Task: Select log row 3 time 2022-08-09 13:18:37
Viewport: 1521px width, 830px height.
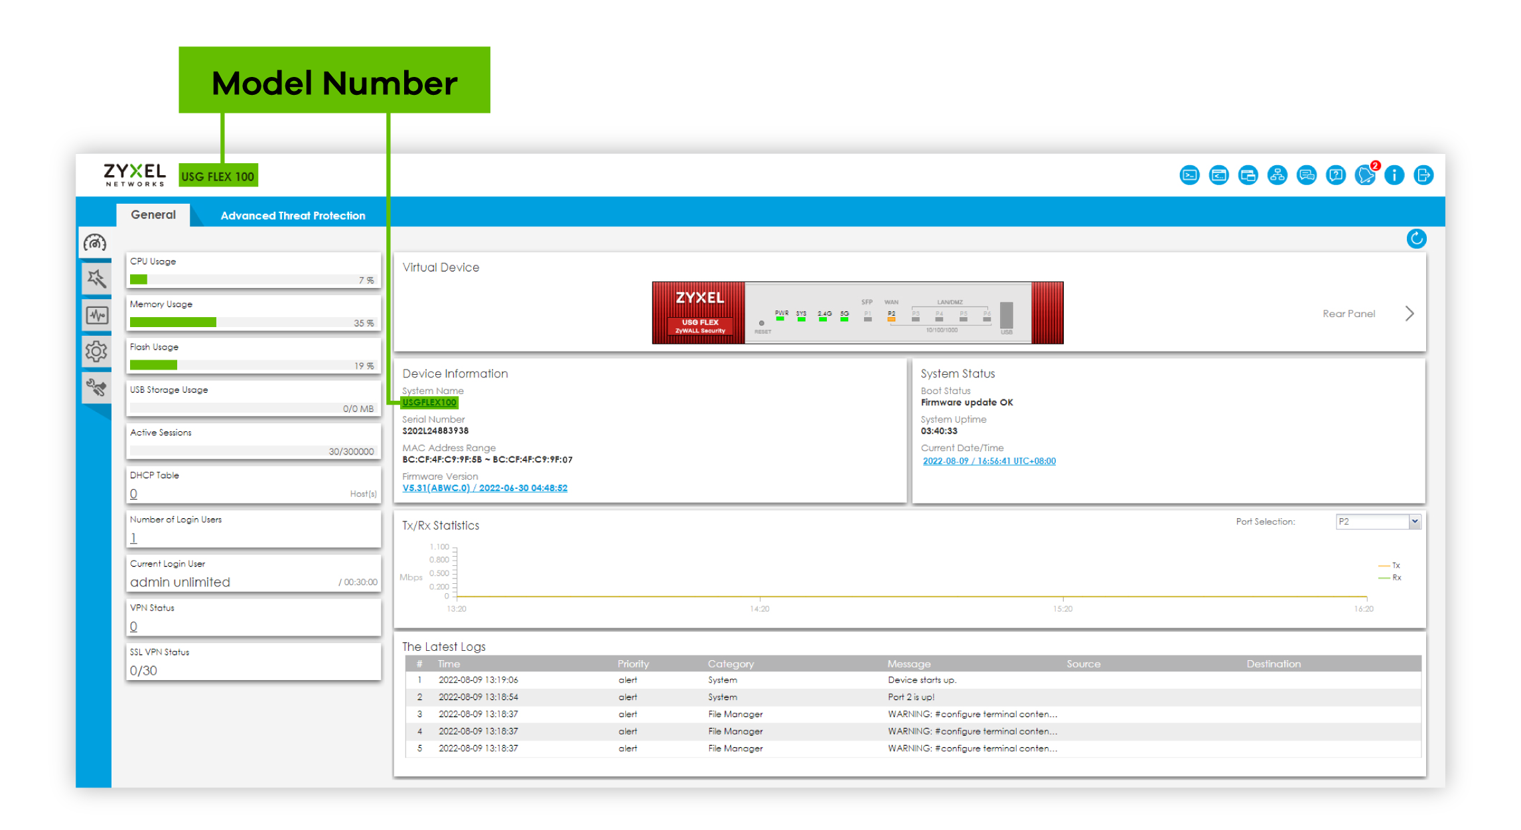Action: [x=478, y=715]
